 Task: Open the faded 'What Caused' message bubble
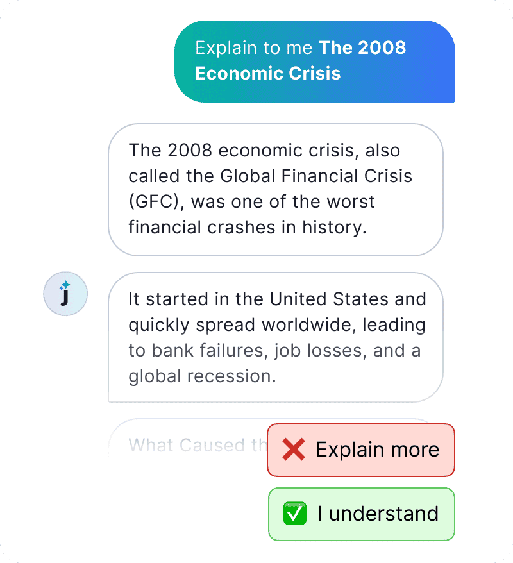[187, 439]
